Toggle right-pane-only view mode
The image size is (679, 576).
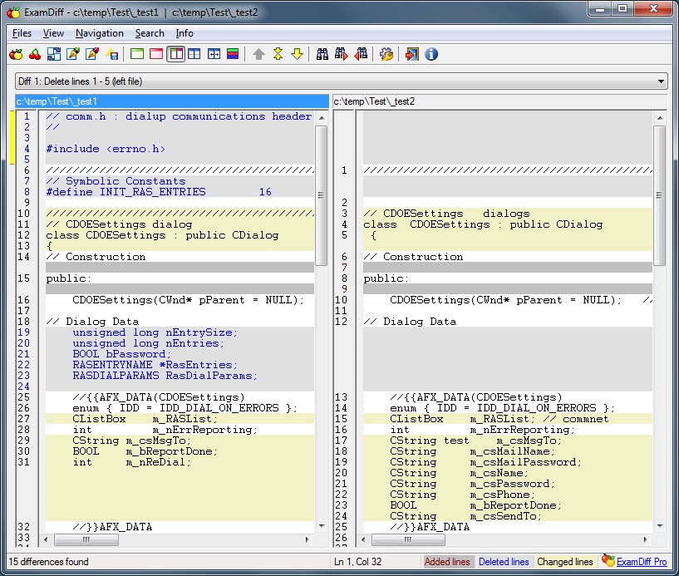pyautogui.click(x=156, y=53)
